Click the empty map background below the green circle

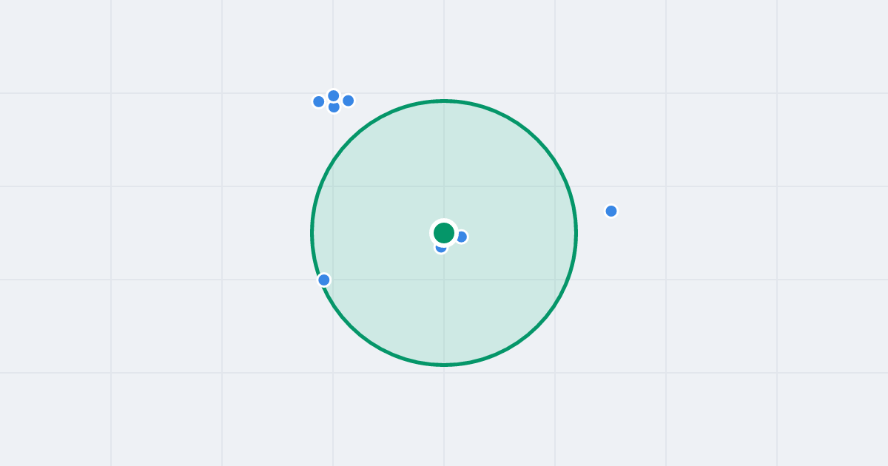pos(444,414)
